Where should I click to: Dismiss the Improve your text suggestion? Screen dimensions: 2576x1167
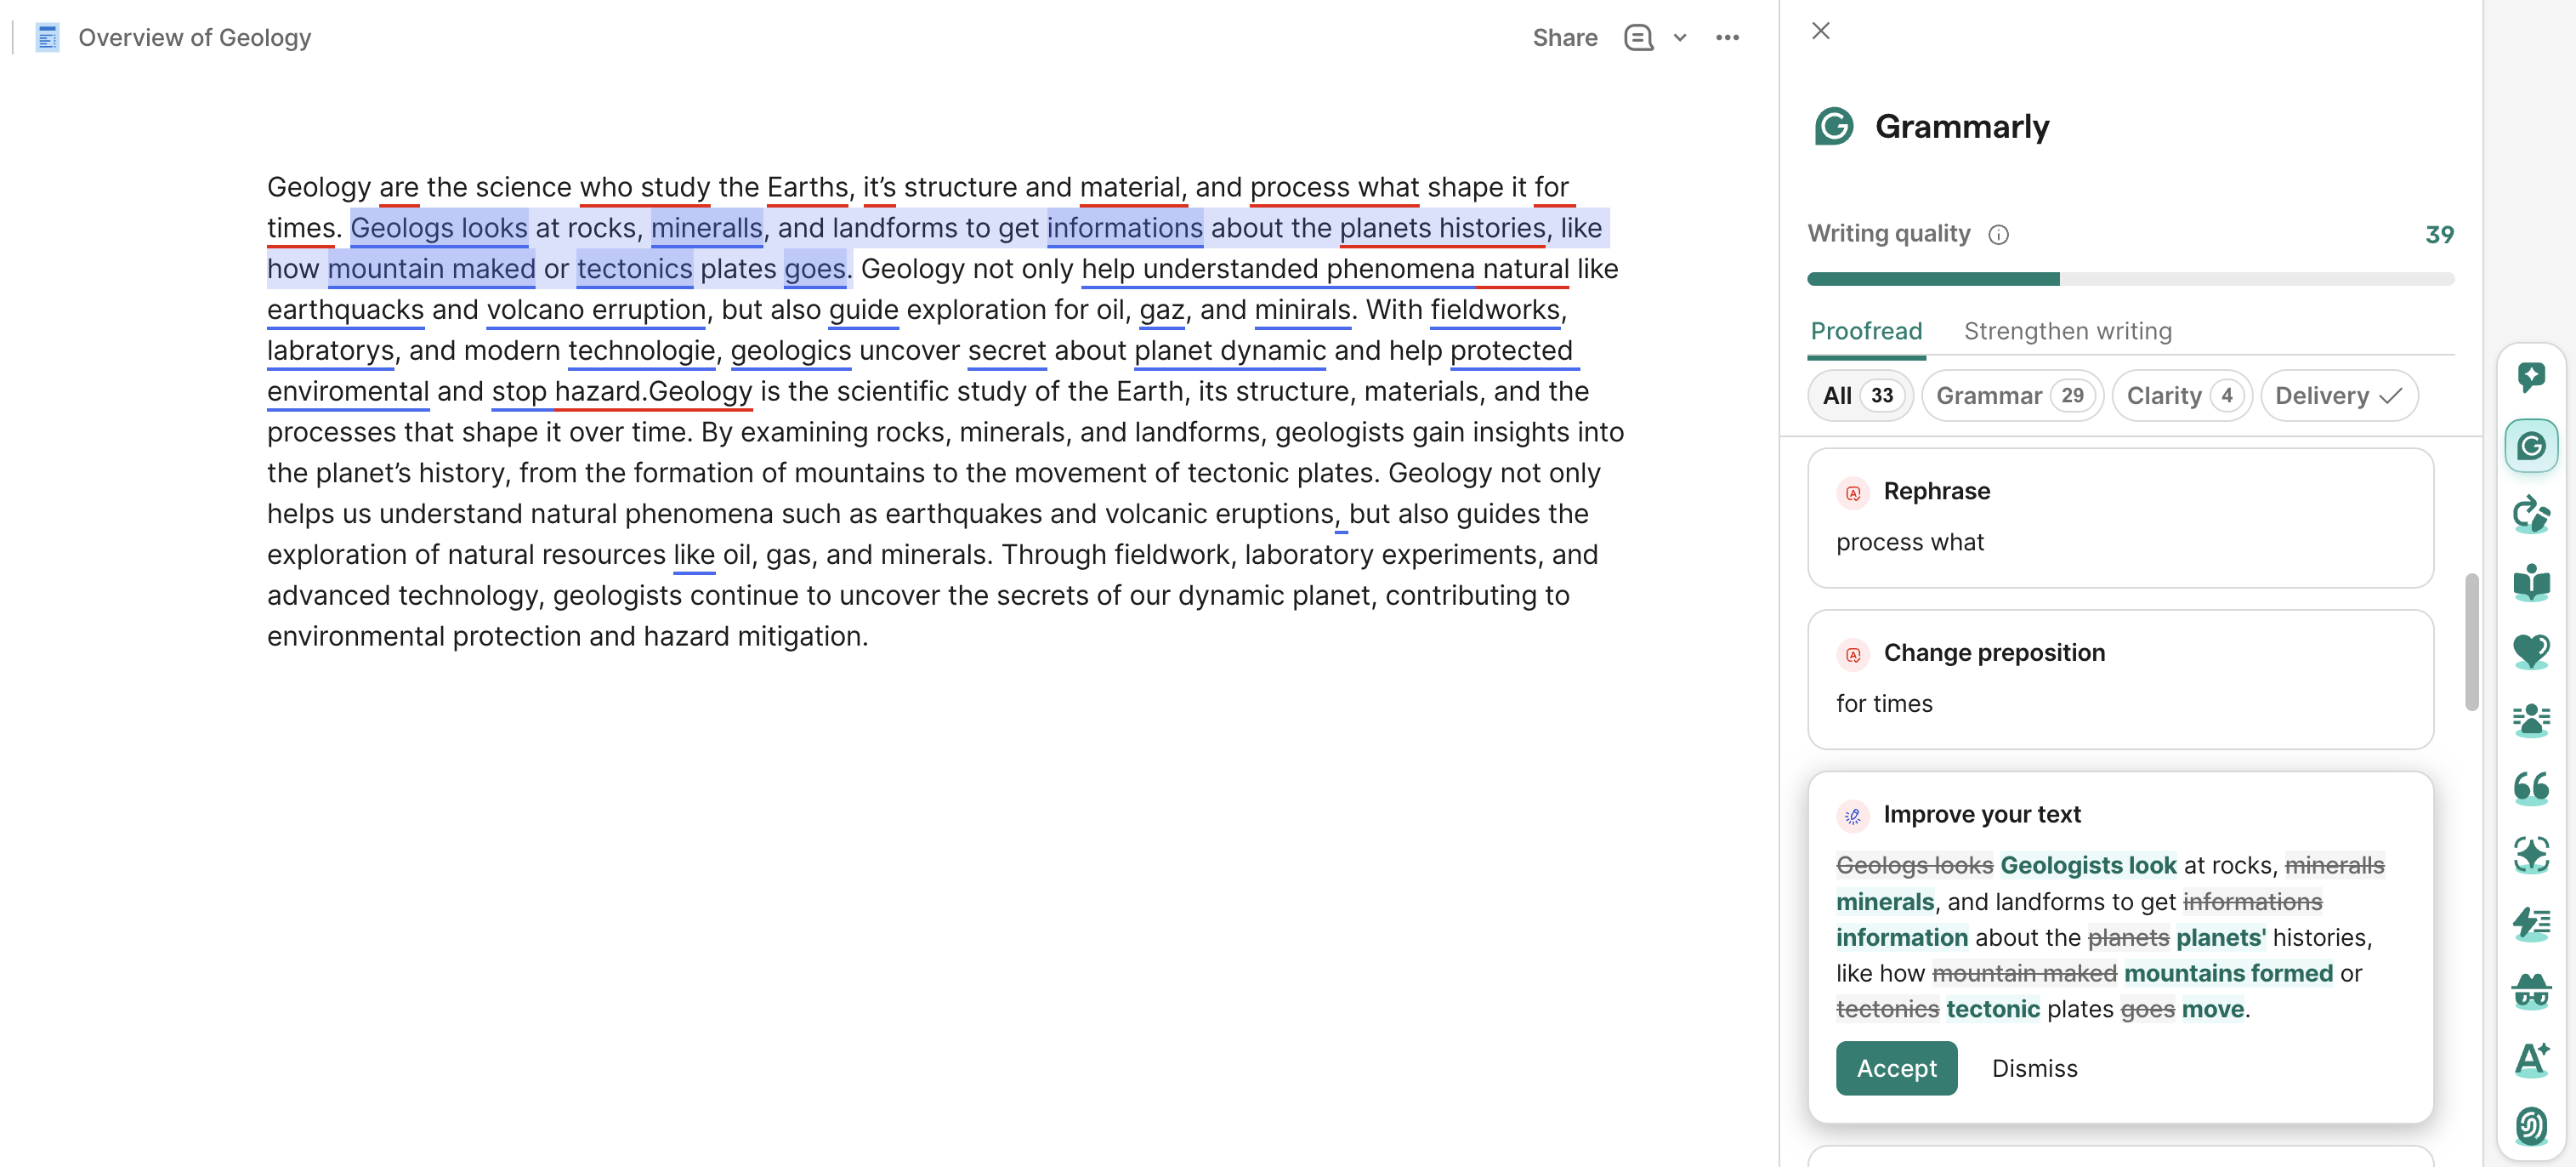click(x=2034, y=1068)
